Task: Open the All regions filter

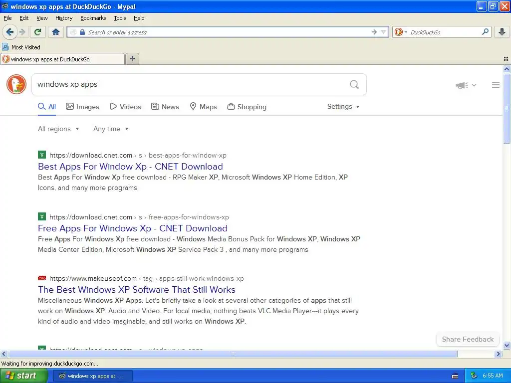Action: (58, 129)
